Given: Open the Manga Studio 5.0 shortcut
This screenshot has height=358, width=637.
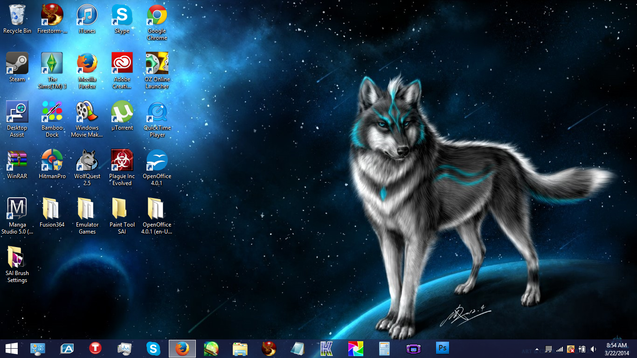Looking at the screenshot, I should [17, 209].
